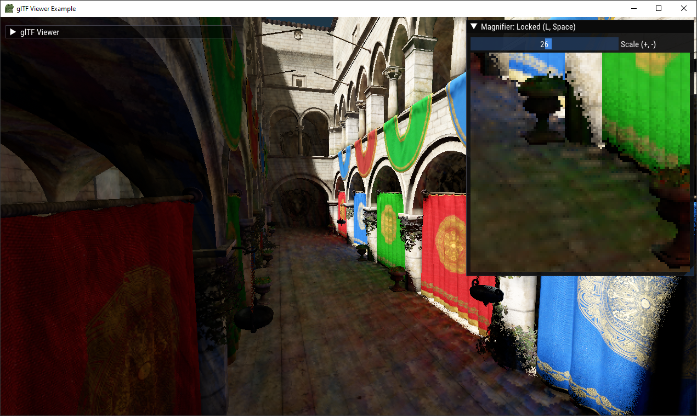Expand the glTF Viewer panel arrow

pos(13,32)
